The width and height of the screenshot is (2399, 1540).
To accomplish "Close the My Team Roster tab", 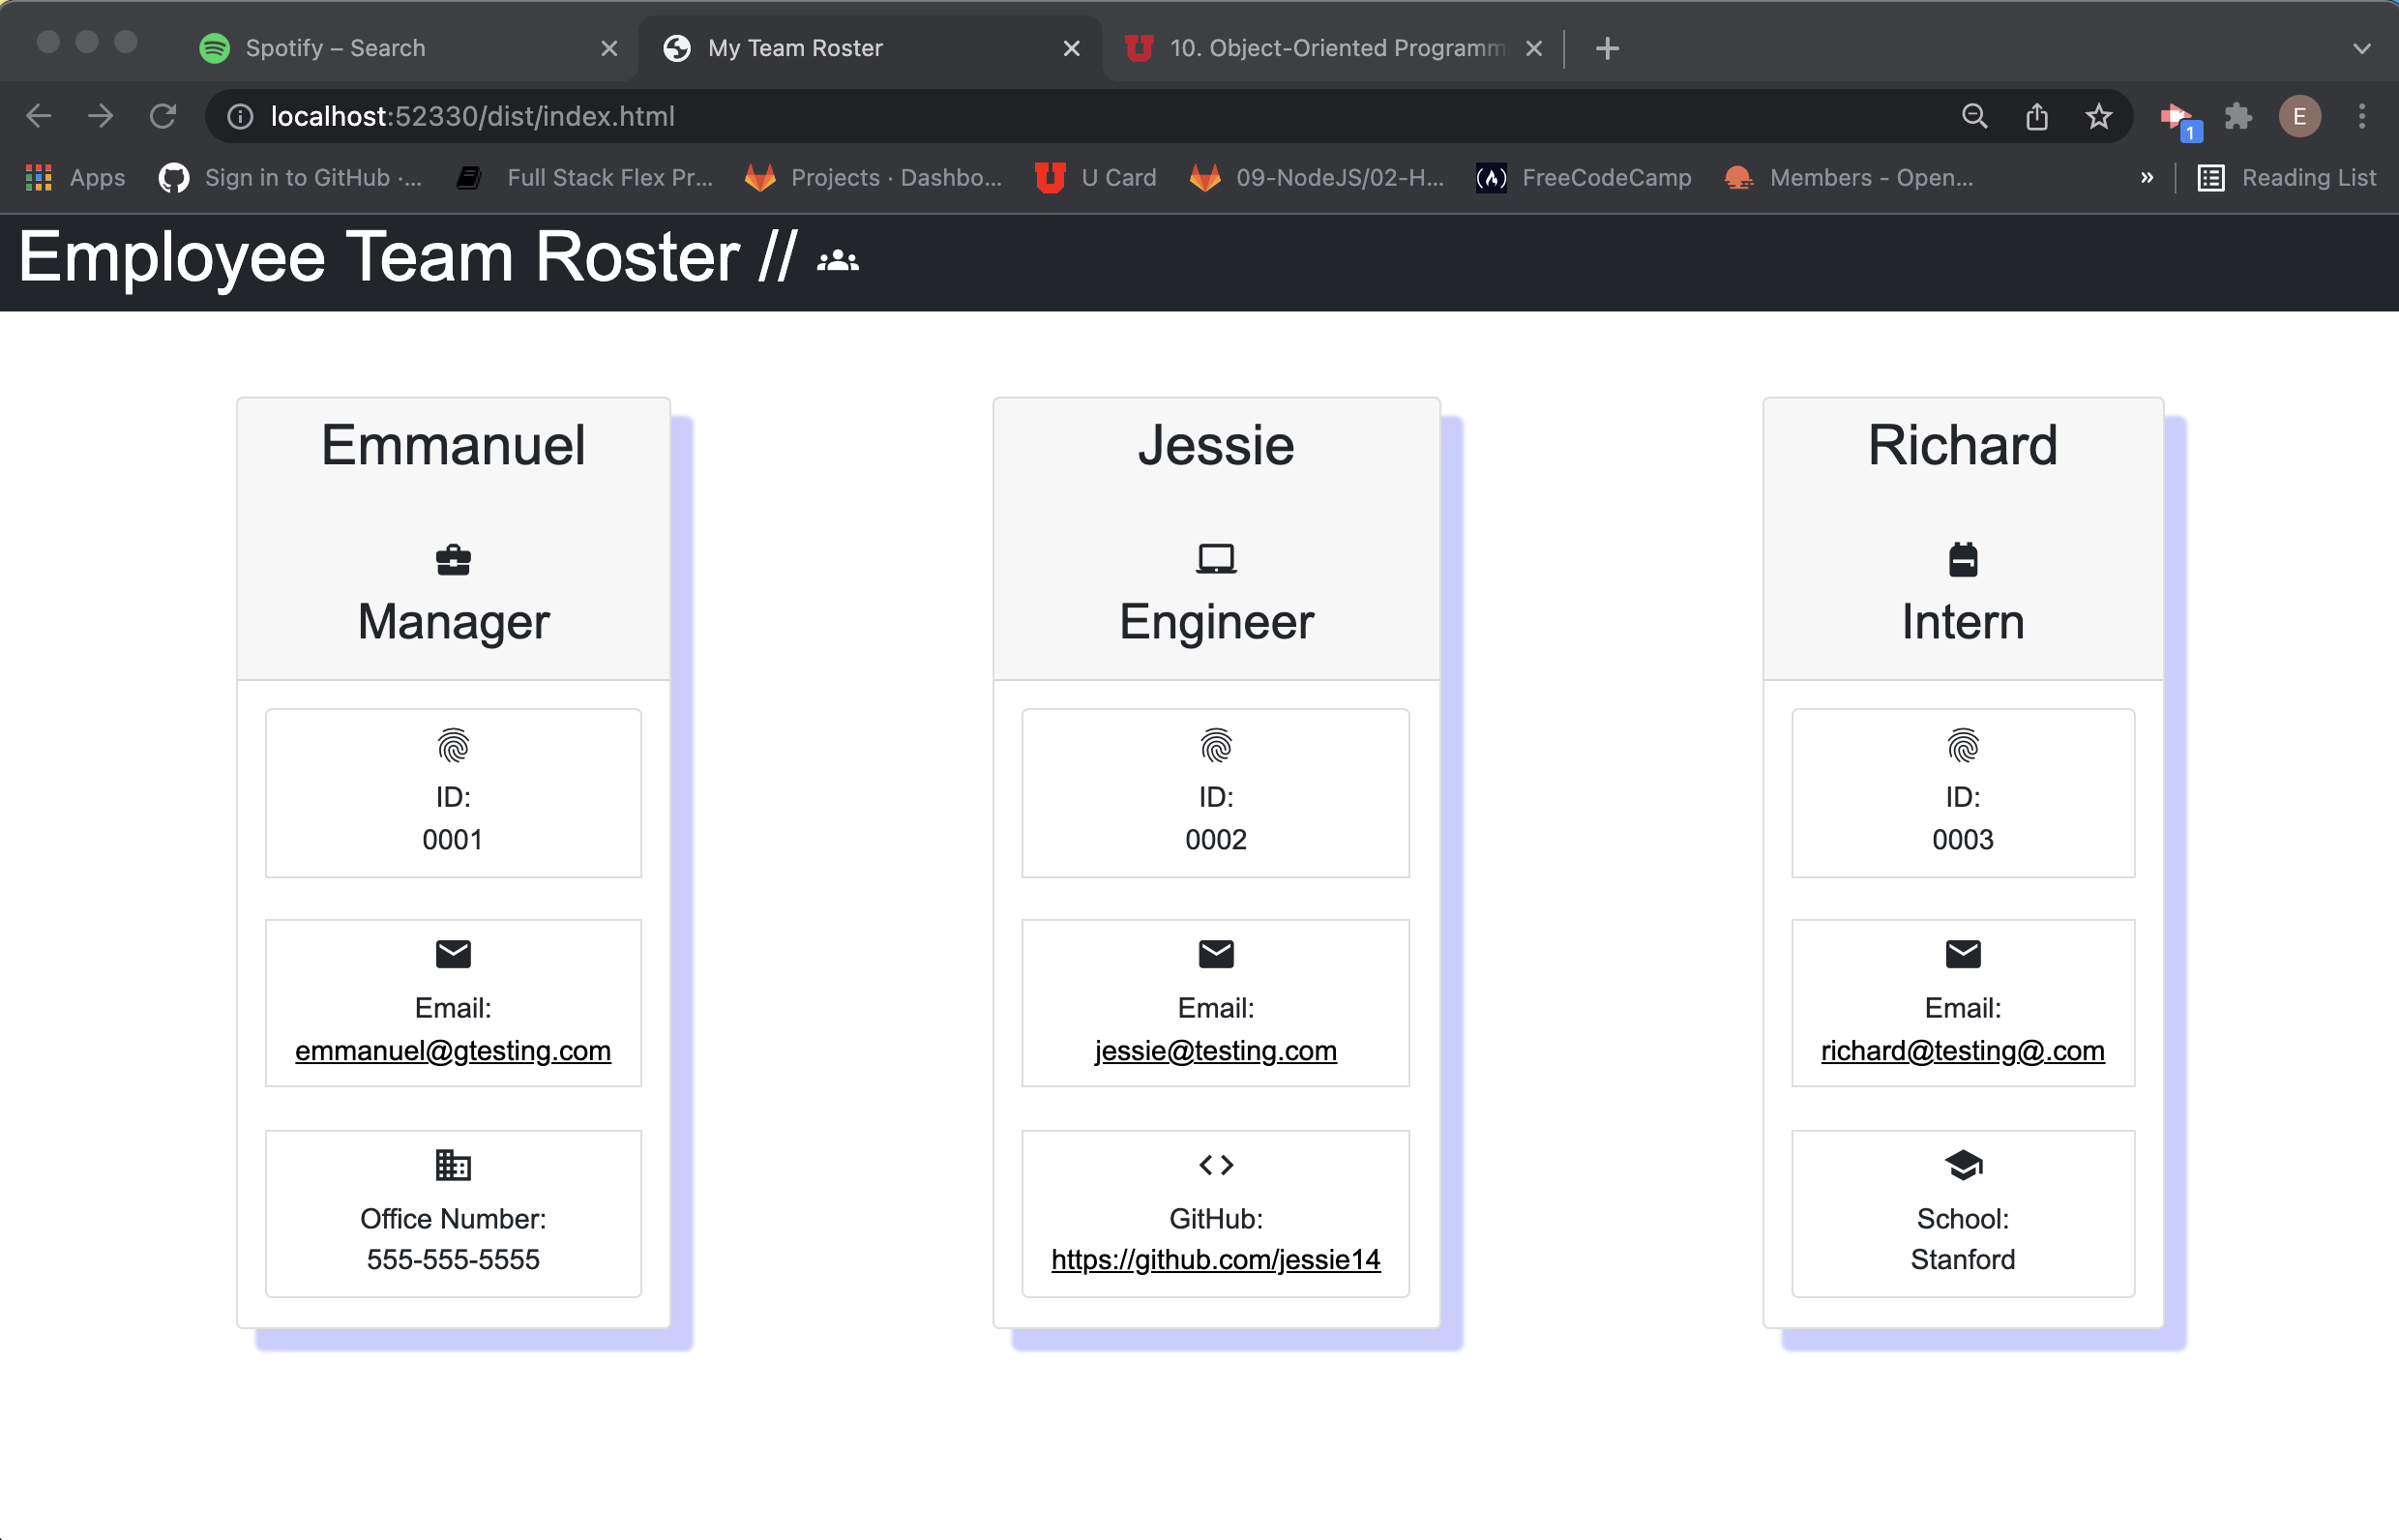I will [x=1071, y=48].
